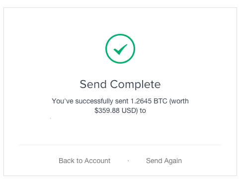243x183 pixels.
Task: Click the trailing "to" after USD
Action: coord(143,110)
